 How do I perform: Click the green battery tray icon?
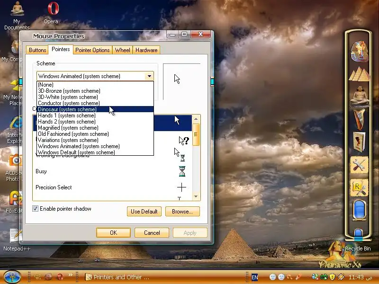[324, 277]
